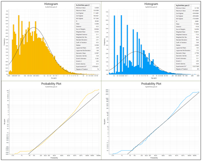Select 'Median' row in Au statistics table

click(88, 45)
